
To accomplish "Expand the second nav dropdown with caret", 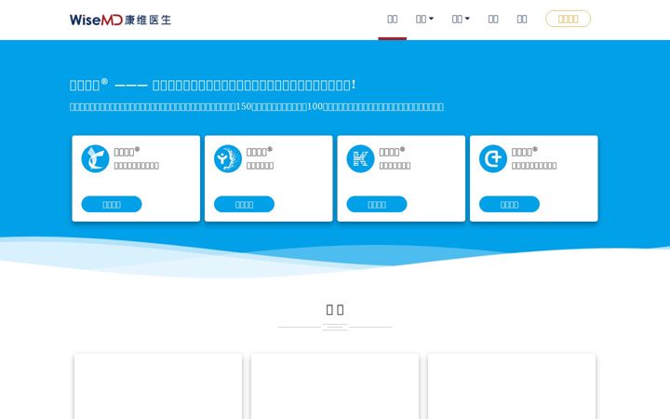I will pyautogui.click(x=461, y=19).
